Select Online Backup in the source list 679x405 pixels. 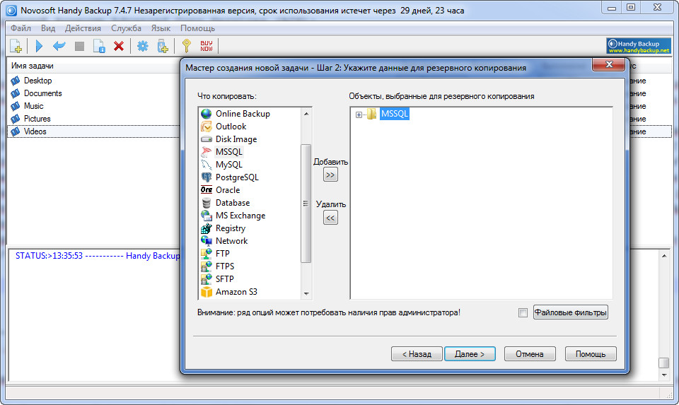coord(243,114)
